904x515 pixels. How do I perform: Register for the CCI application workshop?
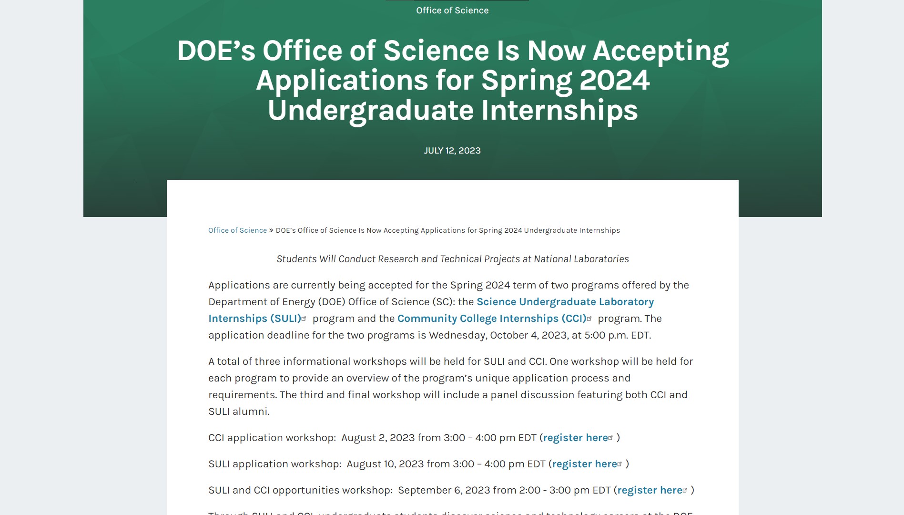[x=576, y=438]
